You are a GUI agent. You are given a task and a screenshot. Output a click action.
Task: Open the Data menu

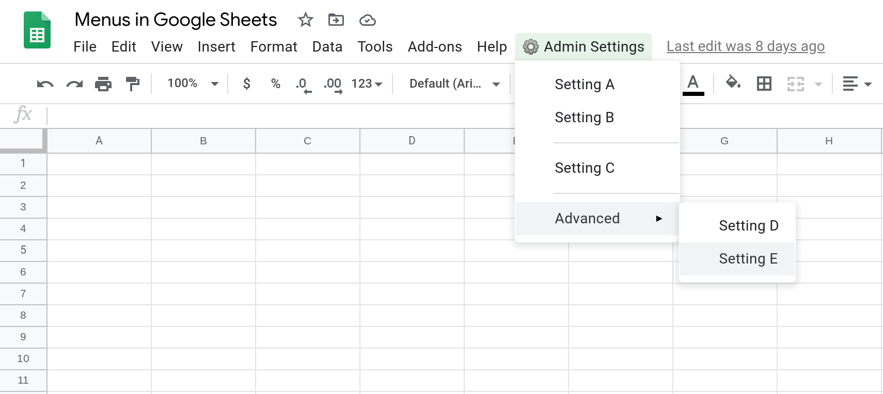pos(327,47)
